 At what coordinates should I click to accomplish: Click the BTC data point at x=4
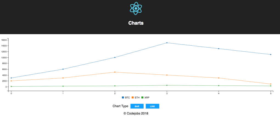219,49
